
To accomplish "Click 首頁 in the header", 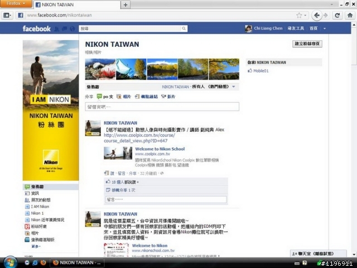I will pos(313,28).
